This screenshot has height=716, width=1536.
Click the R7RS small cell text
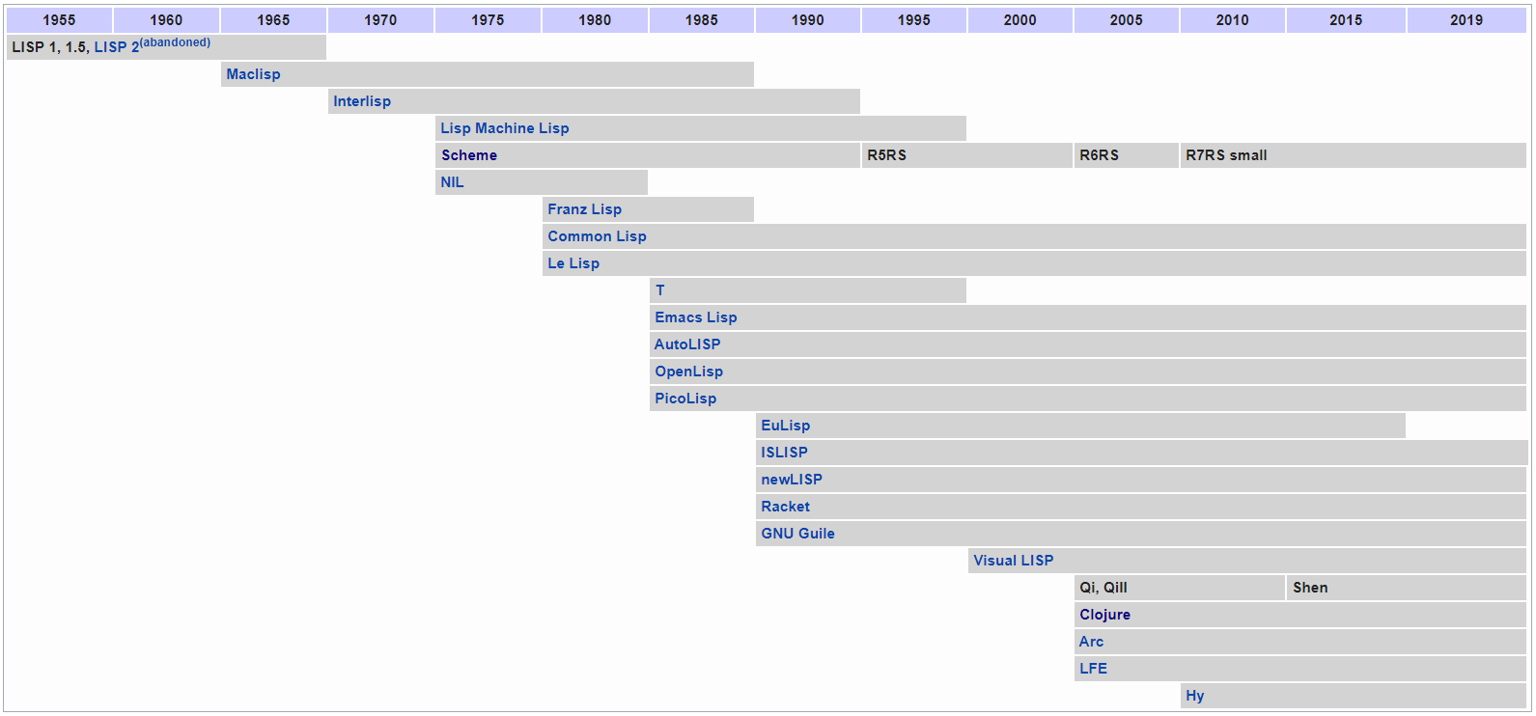(1226, 155)
